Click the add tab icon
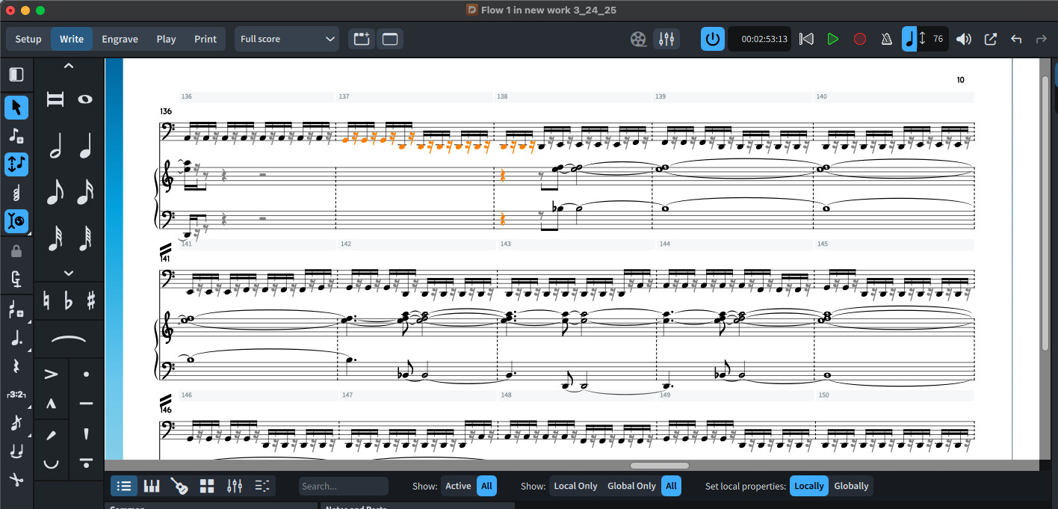This screenshot has width=1058, height=509. click(x=362, y=39)
